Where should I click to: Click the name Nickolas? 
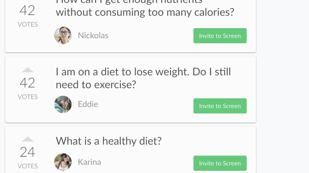(x=93, y=35)
